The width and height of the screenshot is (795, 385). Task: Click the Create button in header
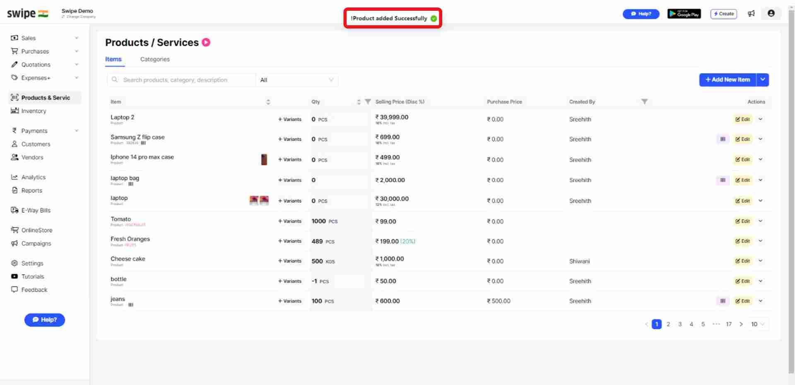tap(724, 14)
